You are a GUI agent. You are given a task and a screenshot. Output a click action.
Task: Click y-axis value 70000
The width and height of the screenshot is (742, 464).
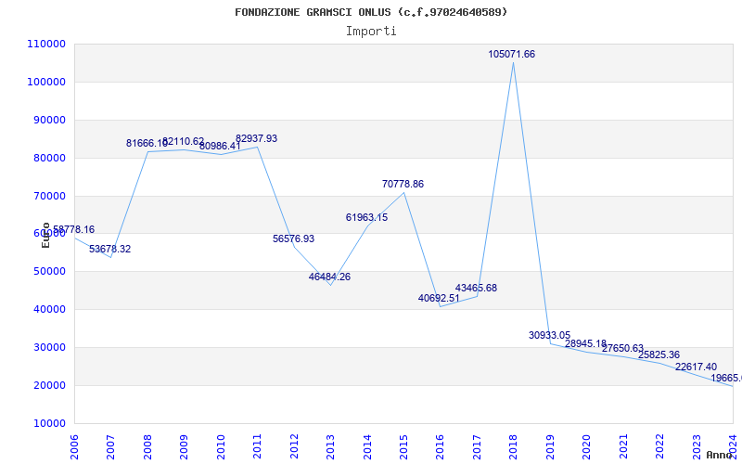point(49,196)
